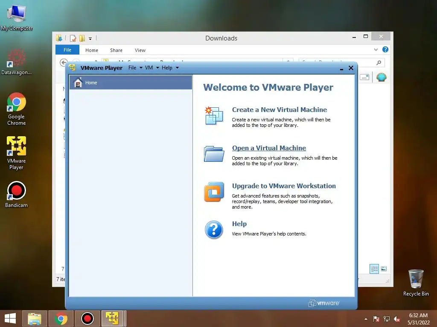Click the Create a New Virtual Machine icon

214,115
